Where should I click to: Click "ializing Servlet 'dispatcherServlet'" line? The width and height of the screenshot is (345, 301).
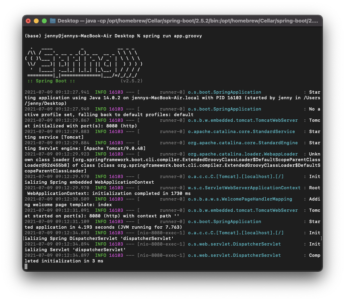click(75, 250)
